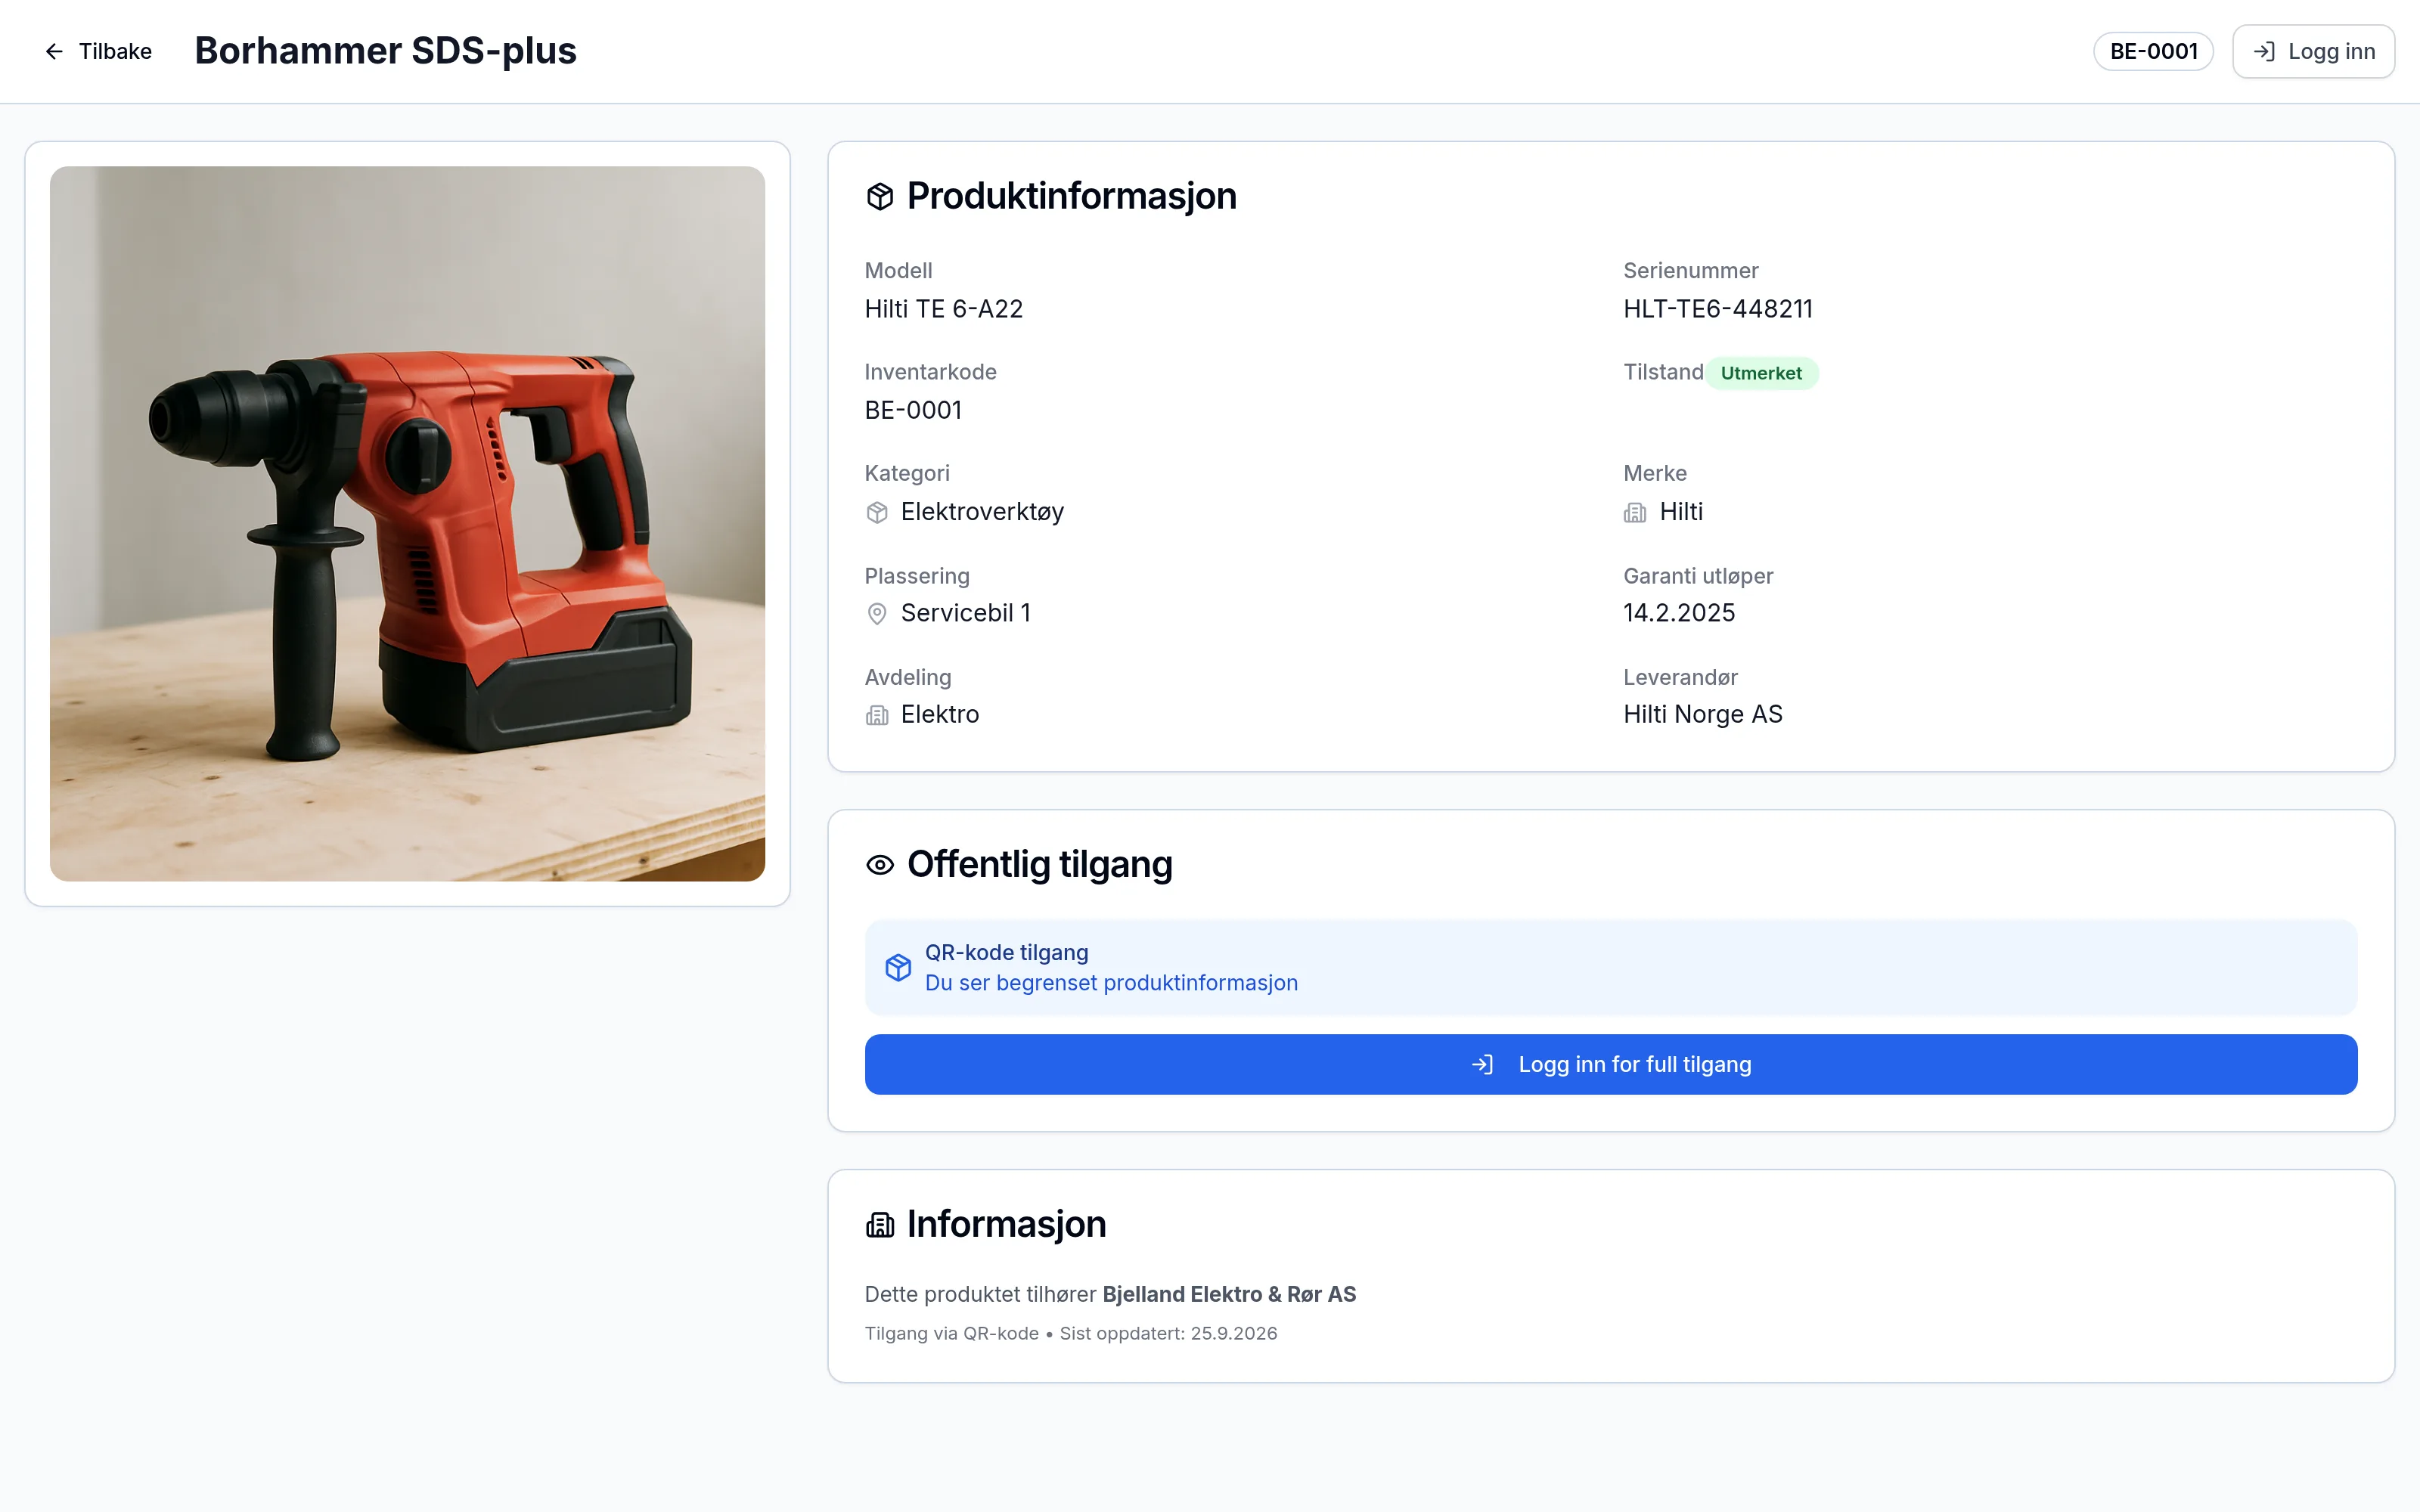Click the package icon next to Elektroverktøy

(877, 513)
